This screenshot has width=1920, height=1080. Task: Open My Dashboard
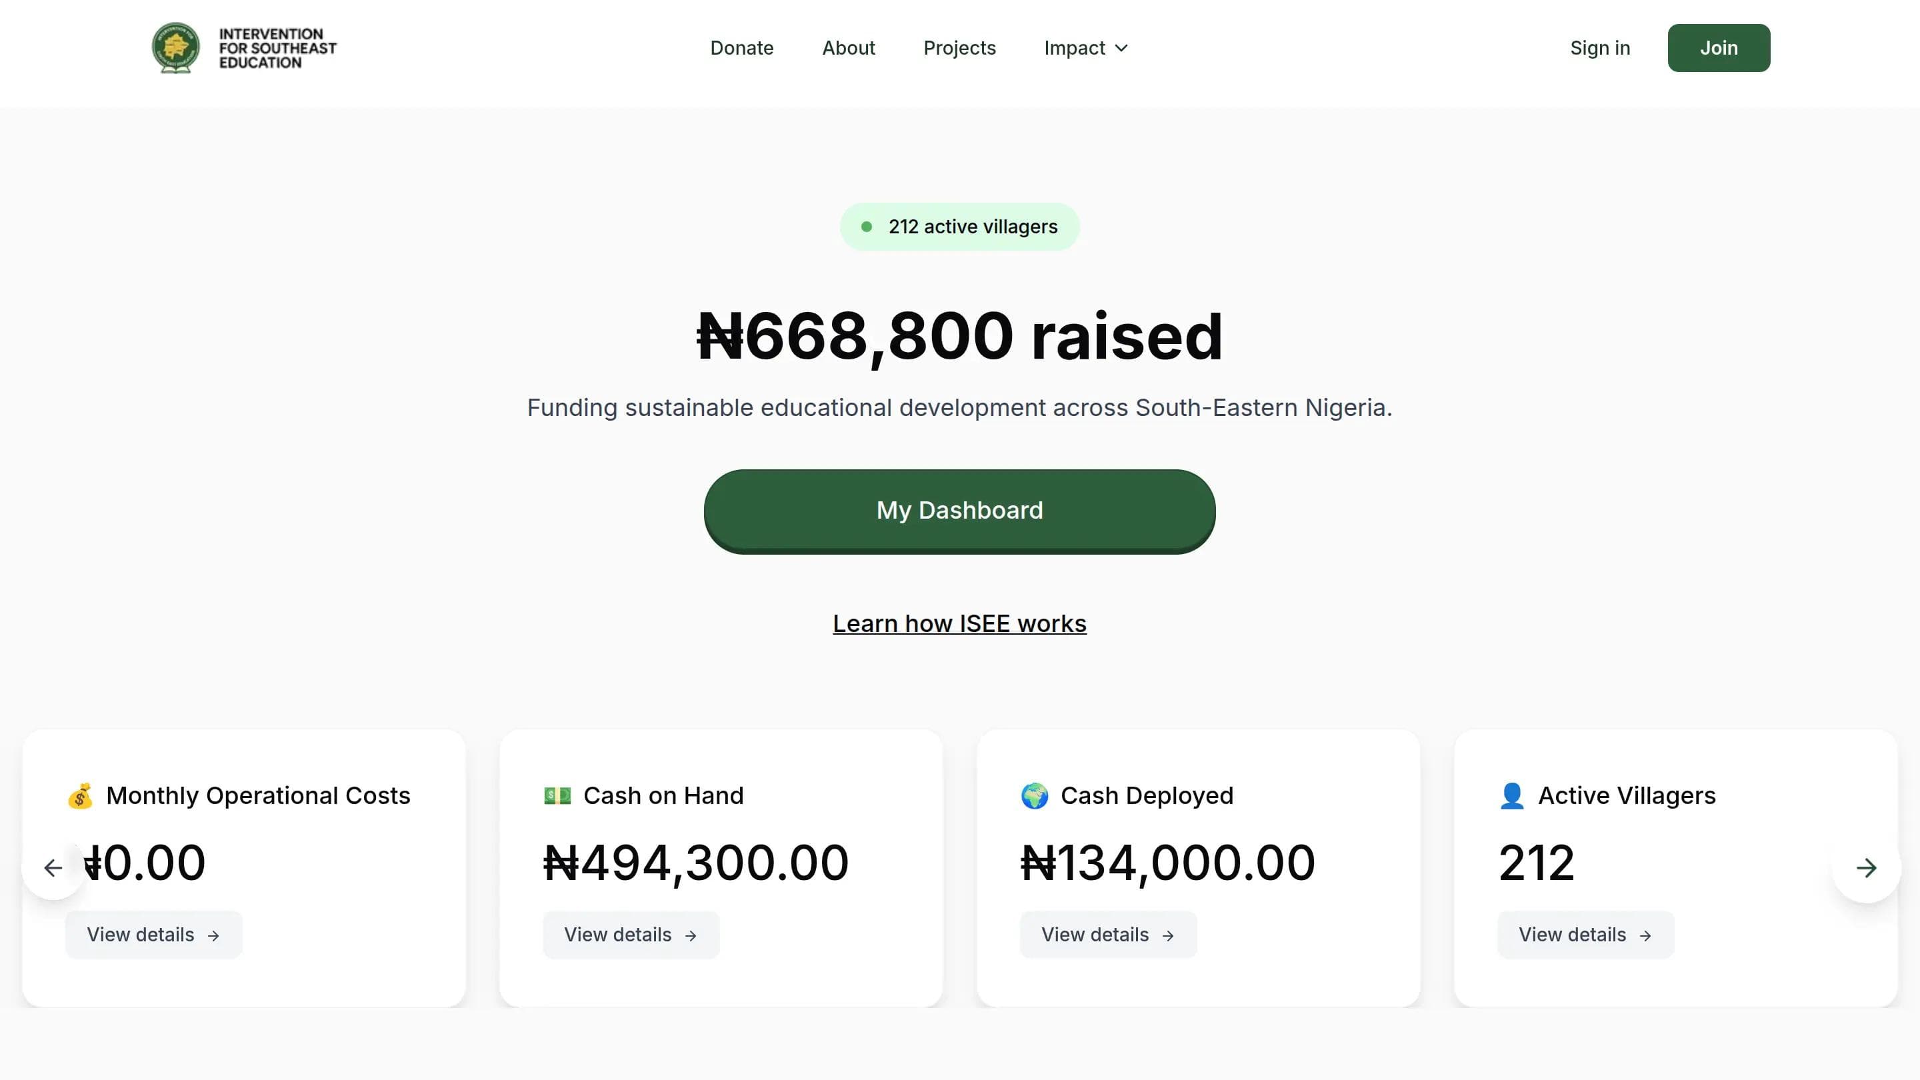pos(959,511)
